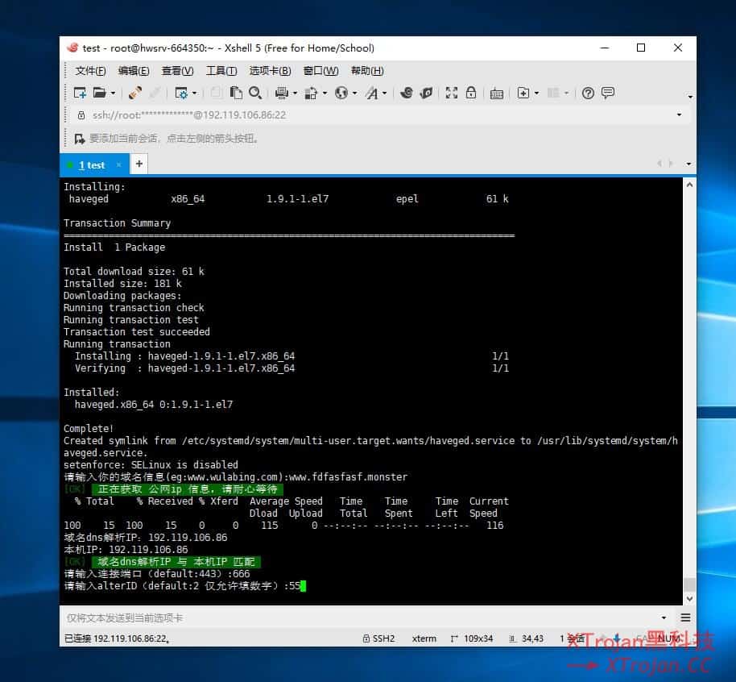The width and height of the screenshot is (736, 682).
Task: Open the 文件(F) menu
Action: tap(91, 71)
